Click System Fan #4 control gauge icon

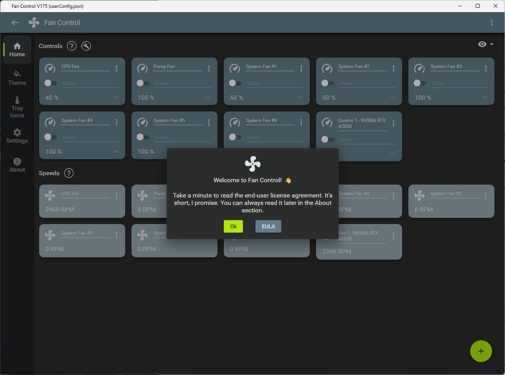(50, 122)
